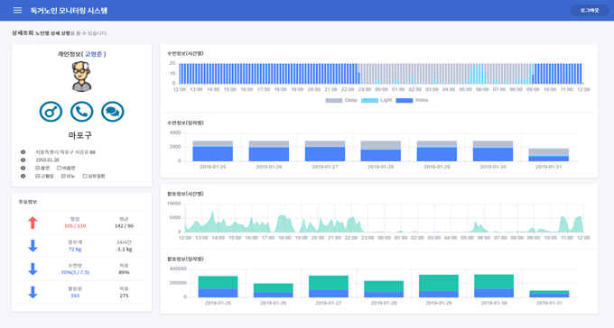Viewport: 614px width, 328px height.
Task: Click the arrow bullet beside birthdate 1950.01.28
Action: [23, 159]
